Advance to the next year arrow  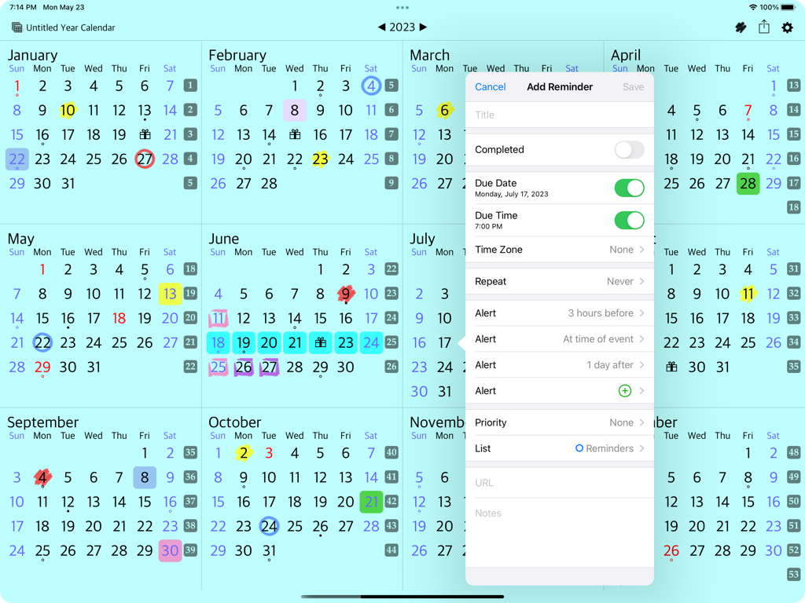click(423, 26)
